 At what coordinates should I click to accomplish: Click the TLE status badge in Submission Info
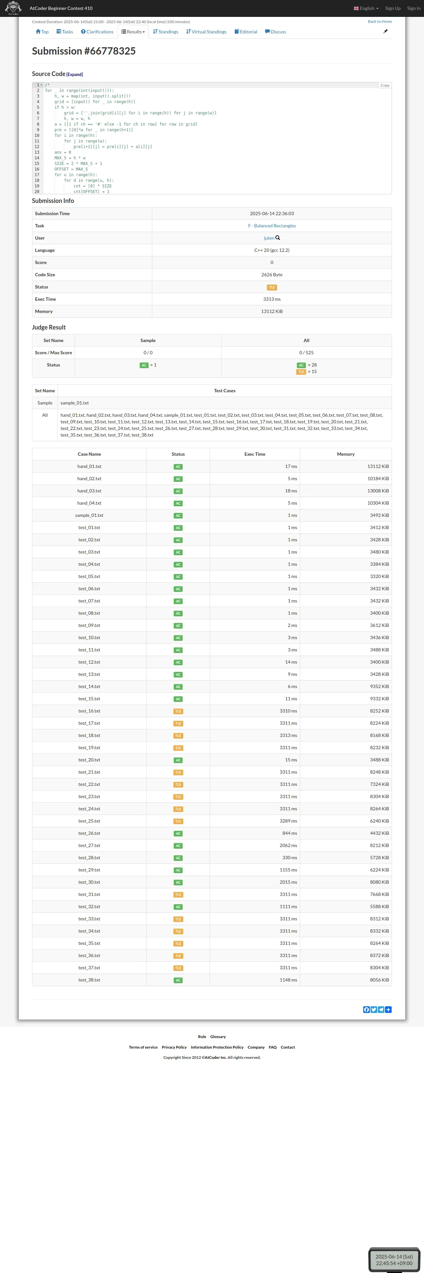[x=271, y=287]
